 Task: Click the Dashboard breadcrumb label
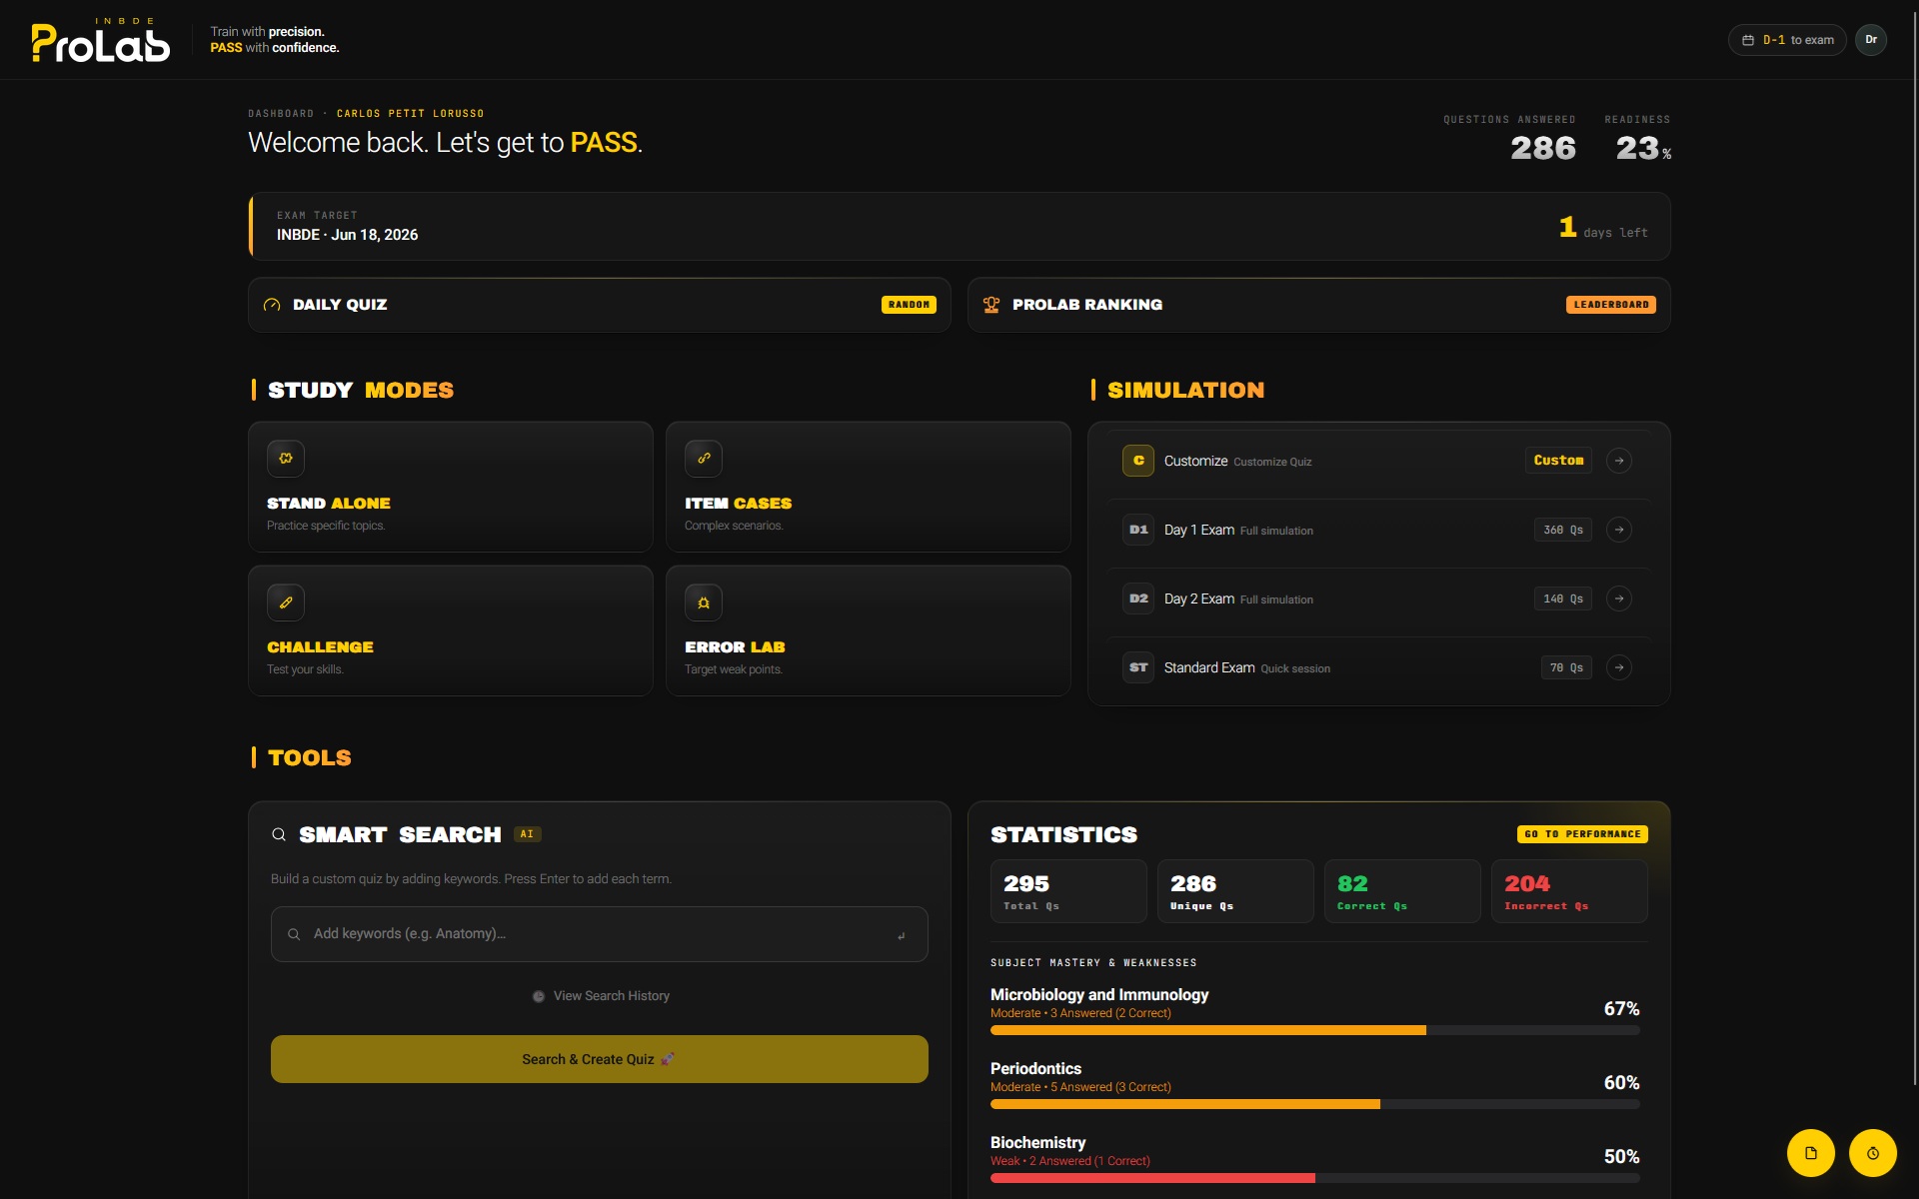(x=281, y=114)
